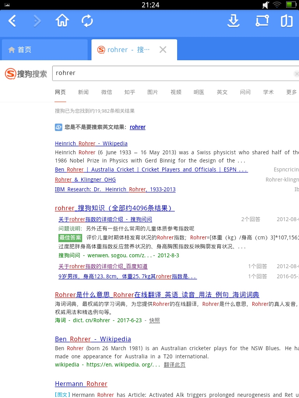The width and height of the screenshot is (299, 398).
Task: Open the split-view book icon
Action: 287,21
